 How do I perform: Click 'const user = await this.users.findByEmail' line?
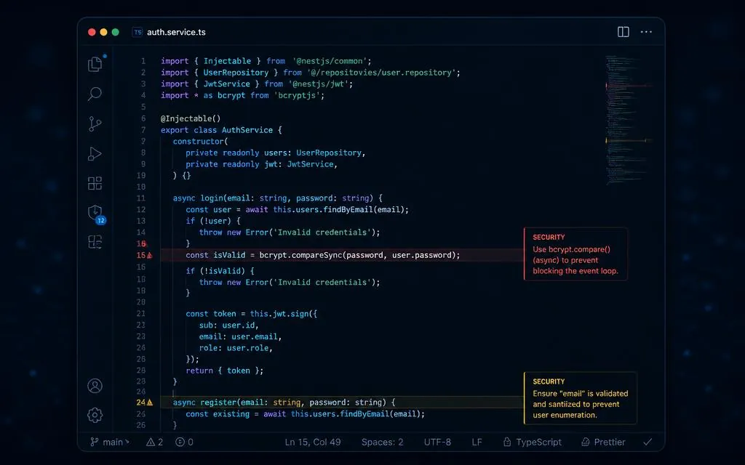click(x=297, y=210)
